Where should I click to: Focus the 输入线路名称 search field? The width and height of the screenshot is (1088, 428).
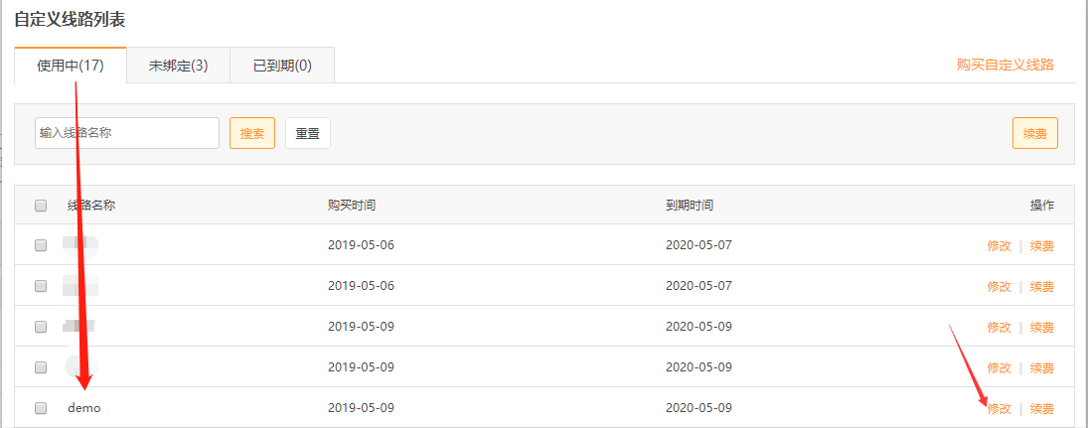pos(127,133)
